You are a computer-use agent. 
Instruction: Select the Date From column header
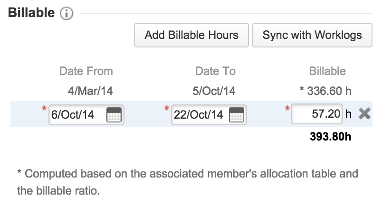coord(86,71)
